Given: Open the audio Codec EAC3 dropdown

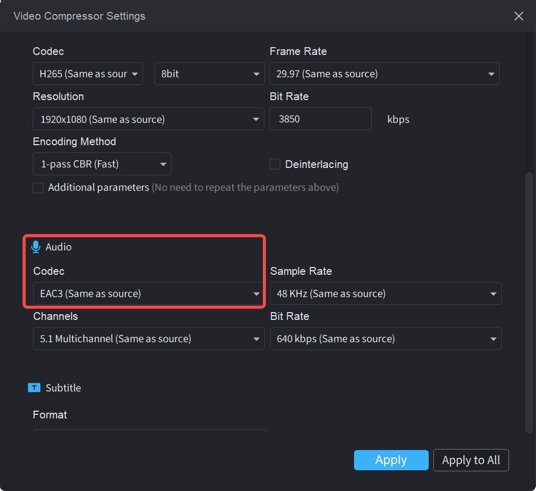Looking at the screenshot, I should click(148, 293).
